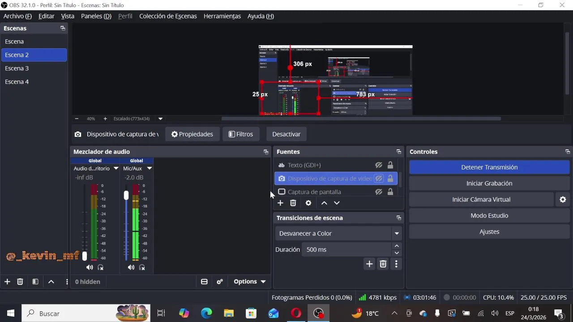
Task: Decrease transition duration with down arrow
Action: 397,253
